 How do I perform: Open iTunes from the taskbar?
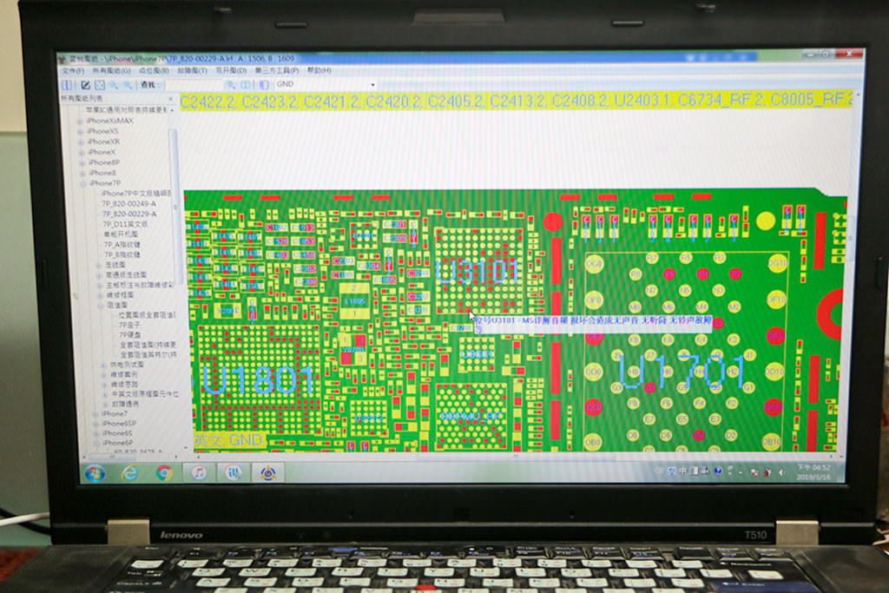tap(199, 471)
